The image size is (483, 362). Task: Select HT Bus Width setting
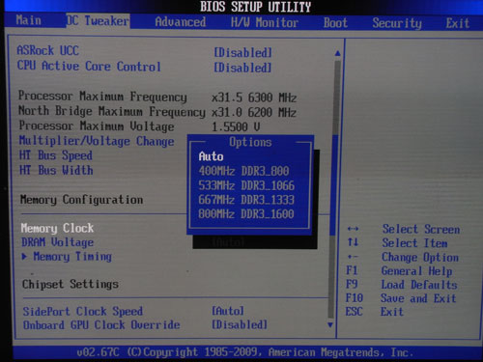tap(56, 170)
